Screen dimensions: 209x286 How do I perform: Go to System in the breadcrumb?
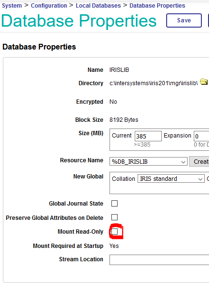tap(12, 6)
